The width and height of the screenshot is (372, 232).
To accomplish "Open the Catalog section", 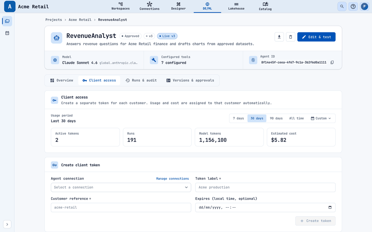I will (265, 7).
